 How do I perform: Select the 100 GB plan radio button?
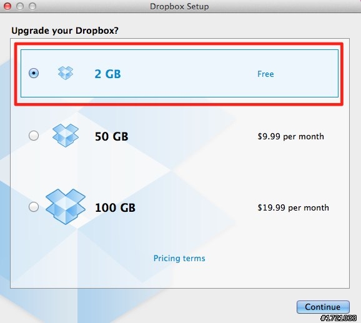[34, 207]
